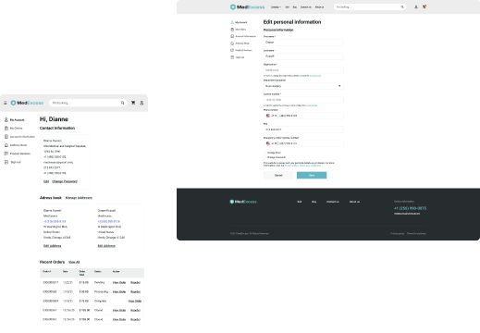Click the Sign out icon in the mobile sidebar
The height and width of the screenshot is (333, 480).
pos(6,162)
